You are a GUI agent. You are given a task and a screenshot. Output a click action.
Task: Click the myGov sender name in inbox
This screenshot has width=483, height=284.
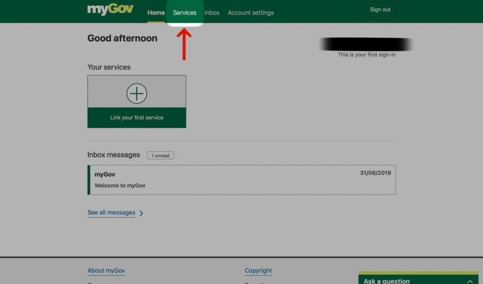pyautogui.click(x=105, y=174)
